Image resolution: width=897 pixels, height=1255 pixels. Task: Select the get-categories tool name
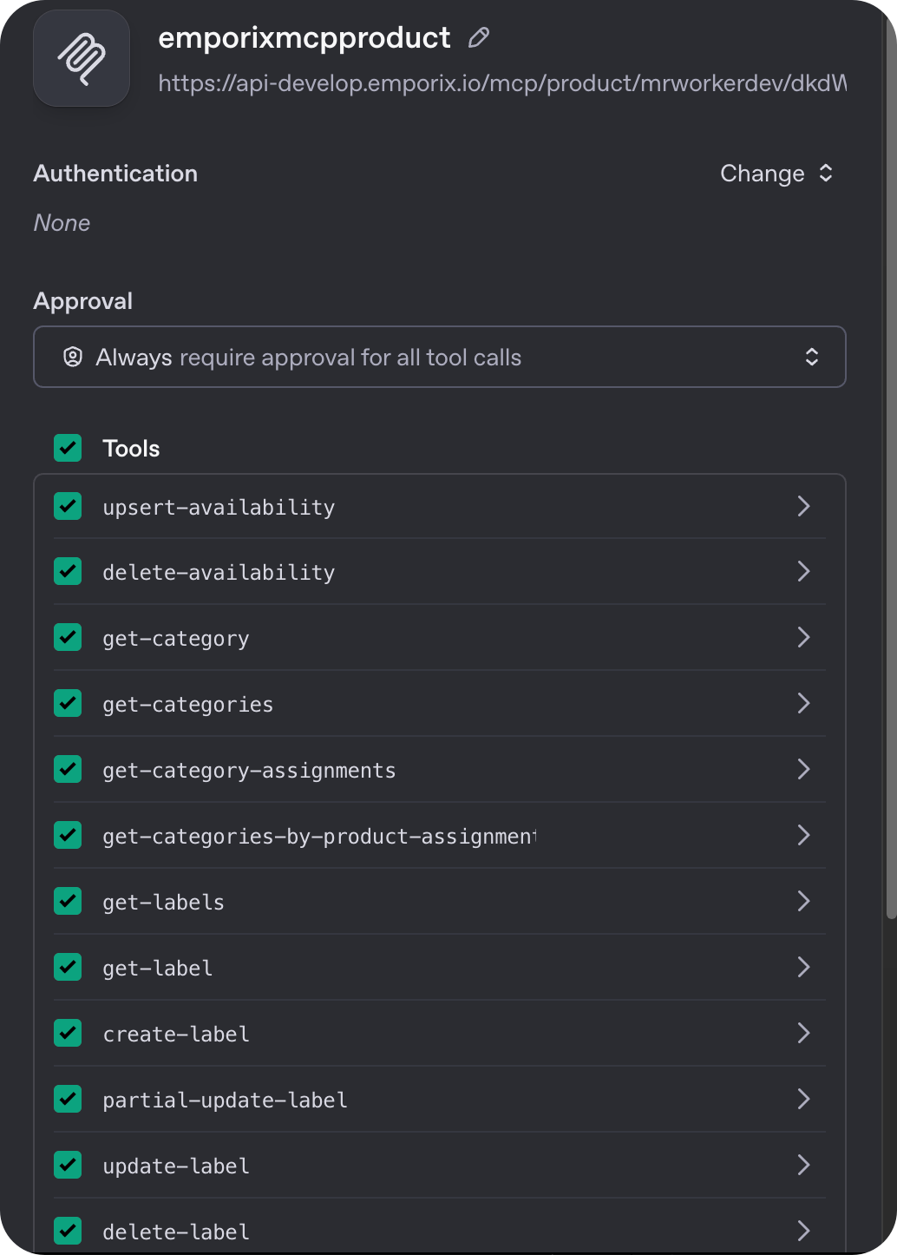188,705
